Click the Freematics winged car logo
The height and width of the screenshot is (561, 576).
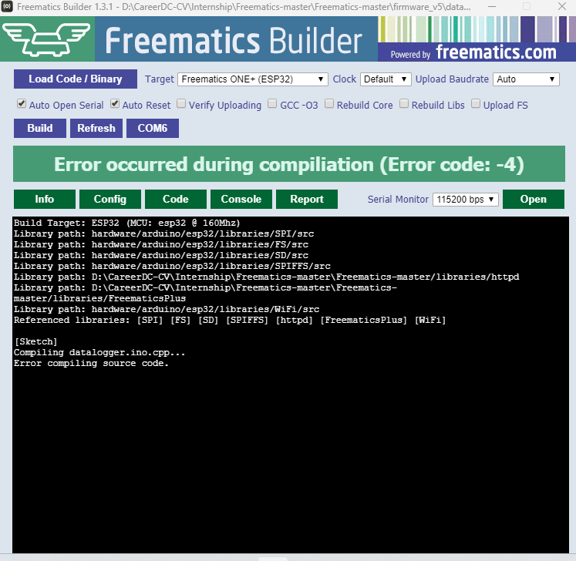tap(47, 39)
